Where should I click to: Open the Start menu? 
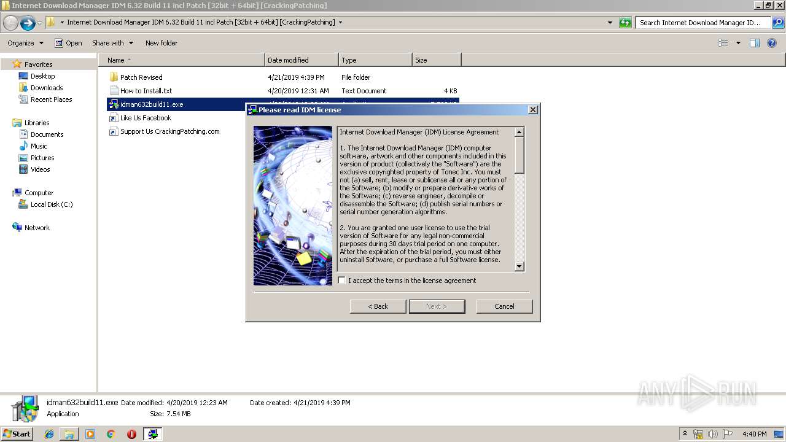pos(17,433)
